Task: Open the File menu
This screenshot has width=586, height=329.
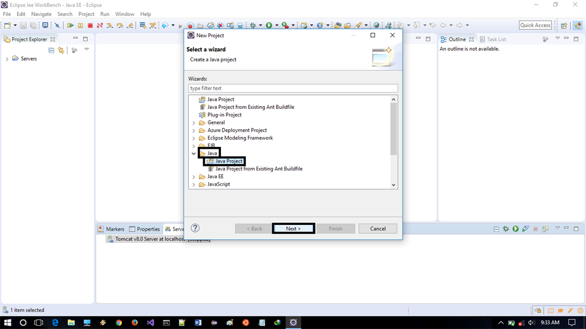Action: [7, 14]
